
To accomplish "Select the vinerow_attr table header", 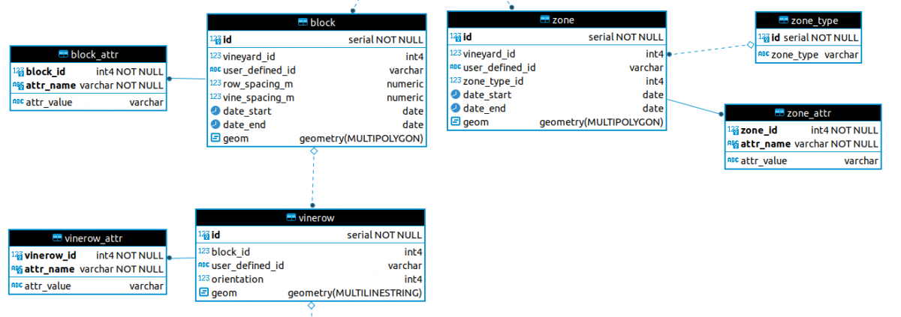I will [87, 238].
